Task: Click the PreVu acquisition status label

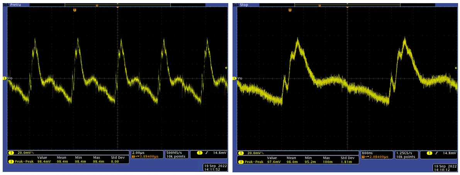Action: [15, 5]
